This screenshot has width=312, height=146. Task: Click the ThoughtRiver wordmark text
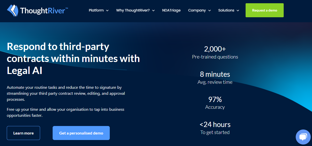click(44, 10)
